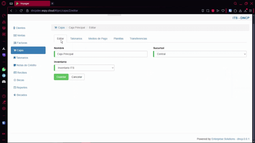Reload the page with the refresh icon
This screenshot has width=255, height=143.
click(x=21, y=10)
